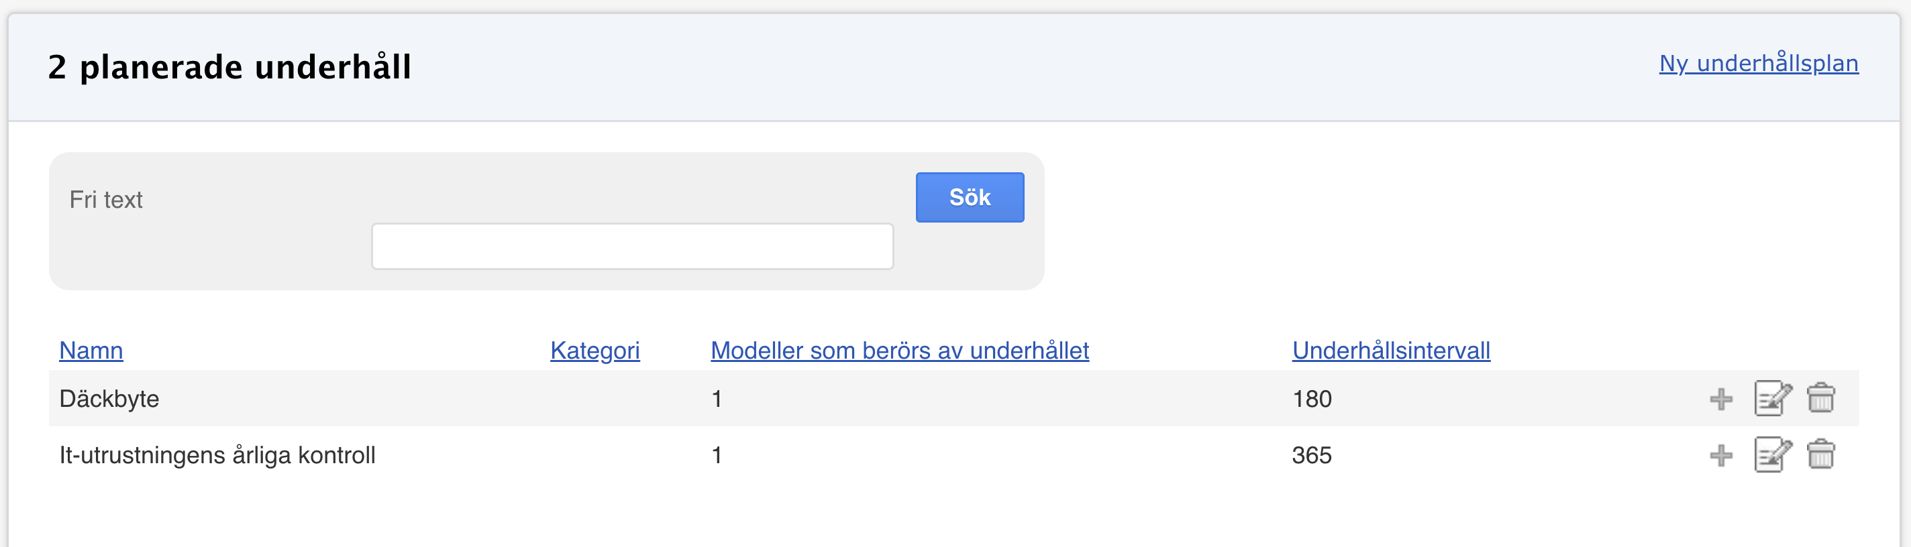
Task: Select the Däckbyte name cell
Action: tap(109, 399)
